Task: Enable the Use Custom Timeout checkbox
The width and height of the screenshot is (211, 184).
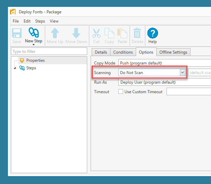Action: tap(121, 91)
